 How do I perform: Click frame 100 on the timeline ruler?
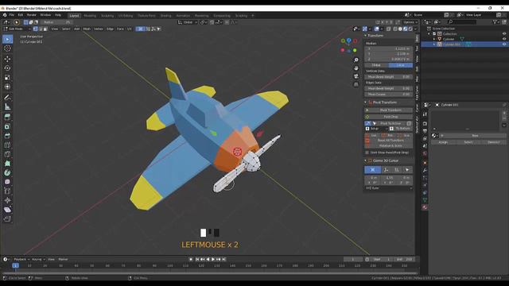coord(170,266)
